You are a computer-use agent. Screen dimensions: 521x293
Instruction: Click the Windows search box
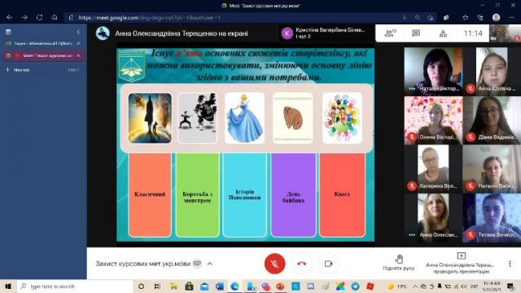pyautogui.click(x=75, y=286)
